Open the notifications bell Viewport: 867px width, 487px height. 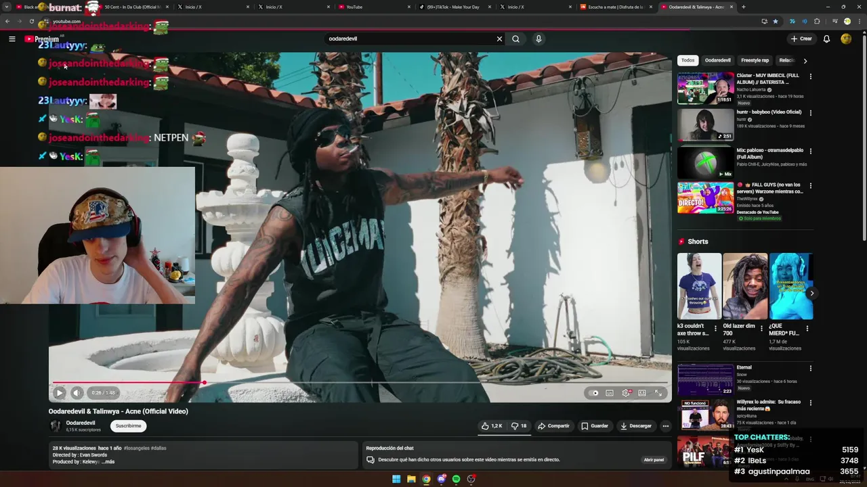coord(826,39)
